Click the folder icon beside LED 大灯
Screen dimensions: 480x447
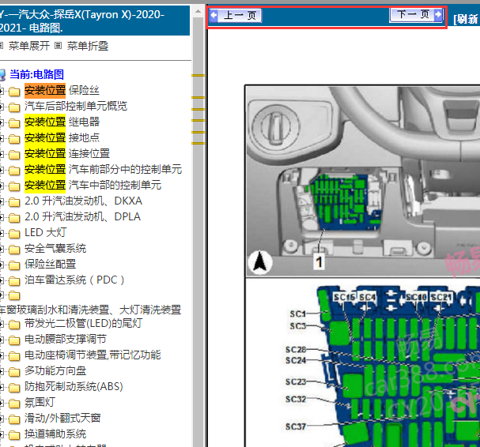[x=14, y=234]
